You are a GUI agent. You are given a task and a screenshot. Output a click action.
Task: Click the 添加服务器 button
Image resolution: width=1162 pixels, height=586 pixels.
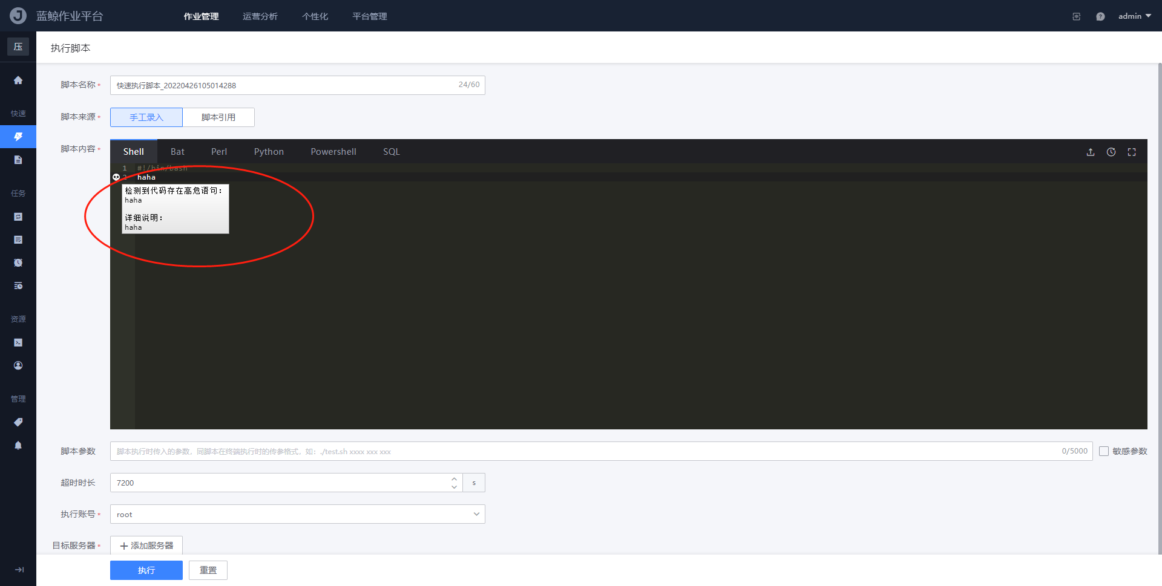pos(146,545)
